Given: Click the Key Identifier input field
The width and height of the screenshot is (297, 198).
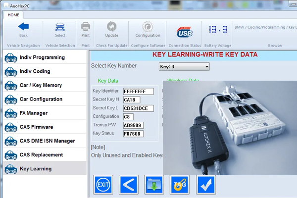Looking at the screenshot, I should click(x=138, y=91).
